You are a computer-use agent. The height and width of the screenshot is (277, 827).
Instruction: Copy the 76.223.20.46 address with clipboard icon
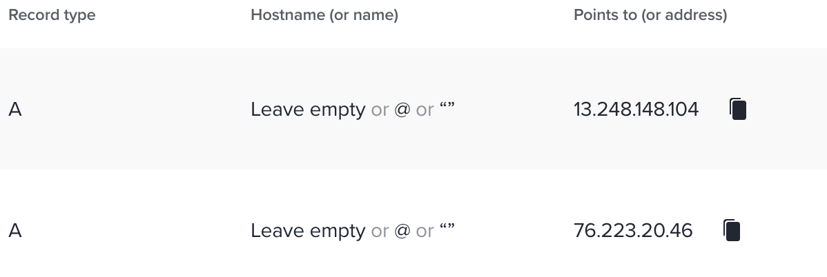pos(732,230)
